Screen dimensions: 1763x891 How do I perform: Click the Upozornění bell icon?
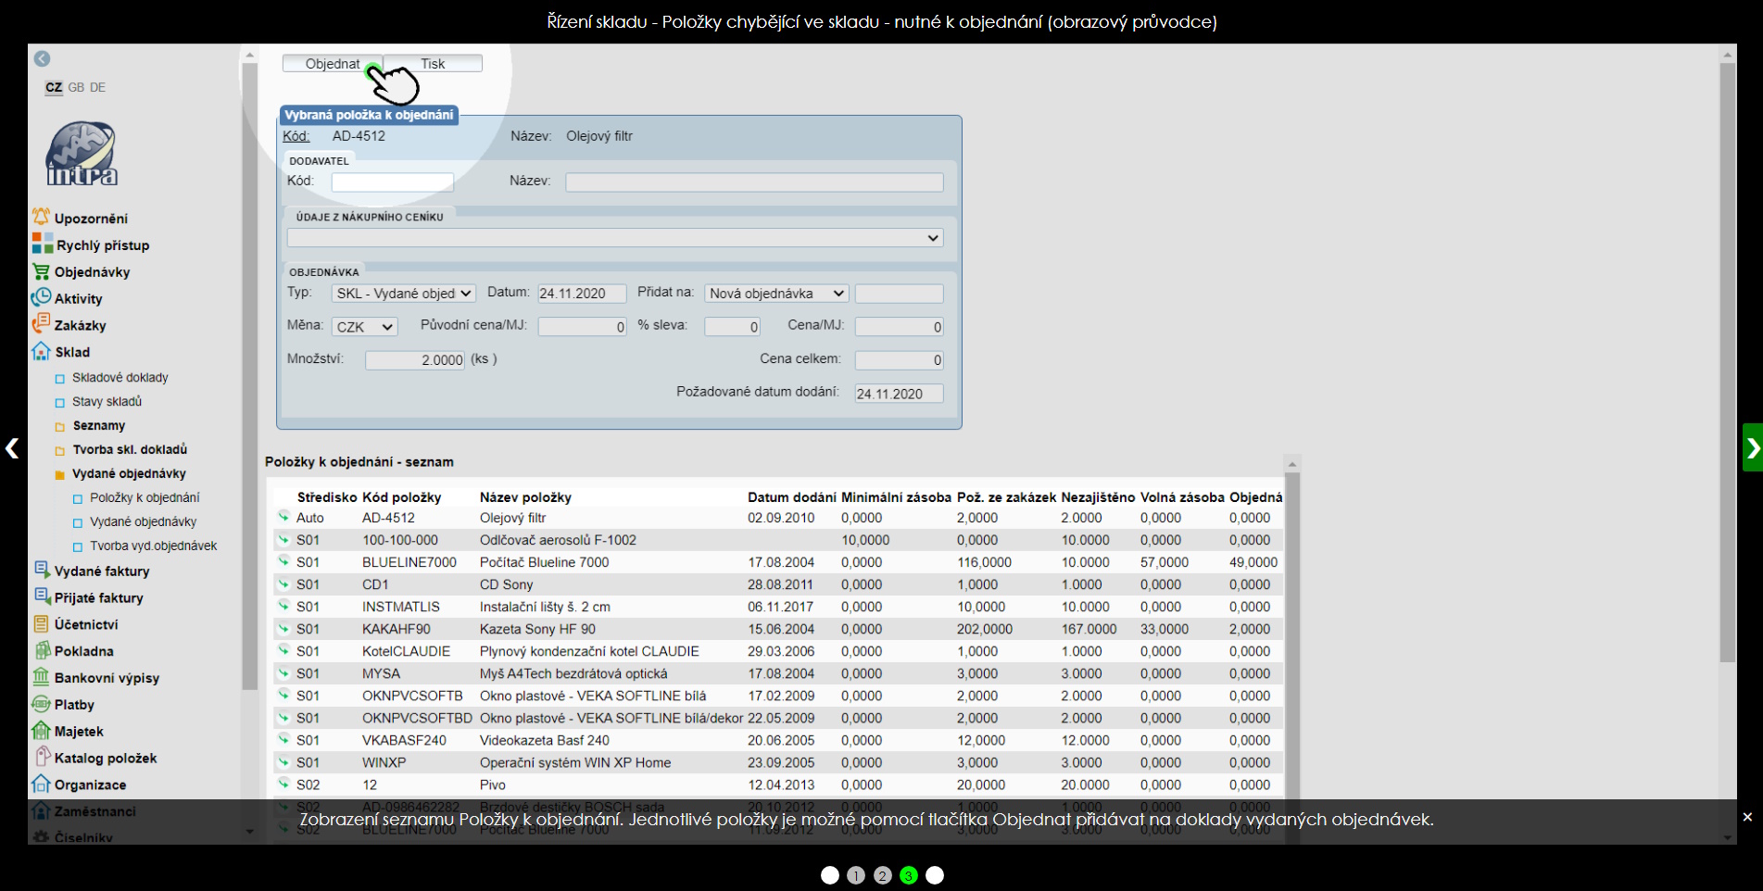(x=41, y=218)
